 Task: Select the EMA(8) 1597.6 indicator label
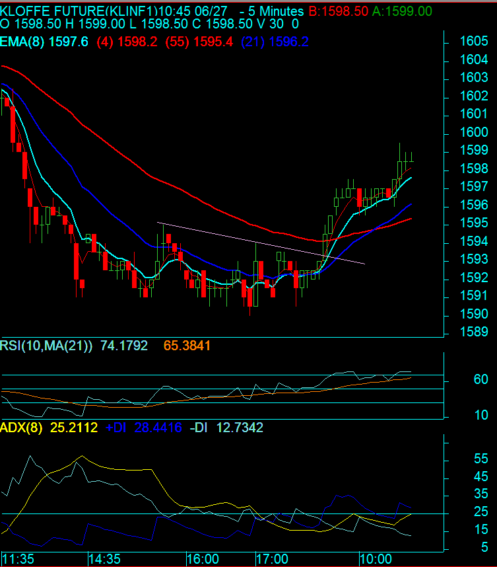click(44, 42)
